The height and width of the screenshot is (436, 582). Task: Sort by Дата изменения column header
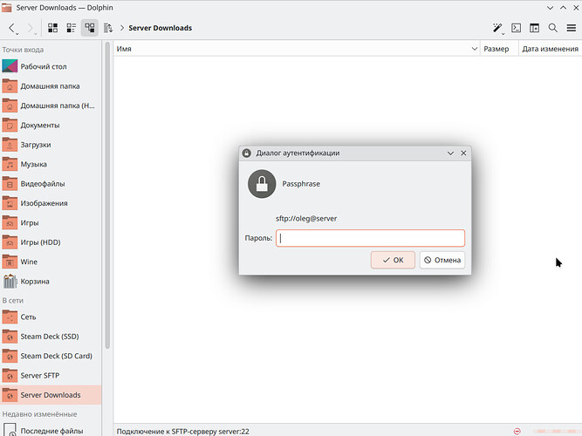point(550,49)
